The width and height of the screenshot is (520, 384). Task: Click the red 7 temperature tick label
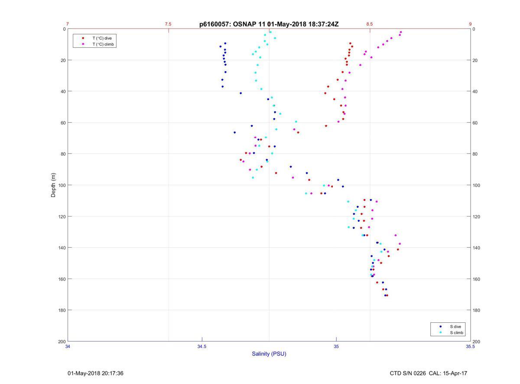coord(68,24)
